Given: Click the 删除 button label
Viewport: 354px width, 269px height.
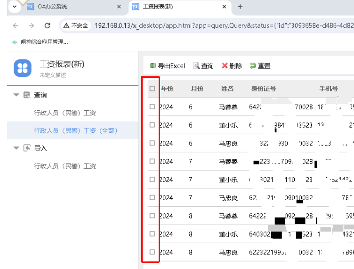Looking at the screenshot, I should 236,66.
